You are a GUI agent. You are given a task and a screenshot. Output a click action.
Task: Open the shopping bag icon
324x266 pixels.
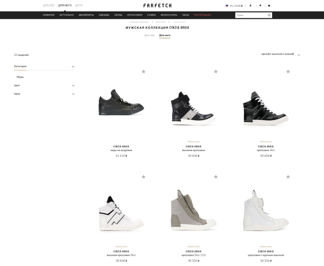coord(269,5)
